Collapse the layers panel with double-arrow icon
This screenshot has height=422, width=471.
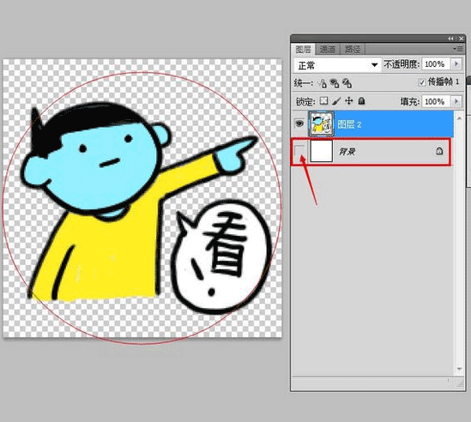pos(451,39)
